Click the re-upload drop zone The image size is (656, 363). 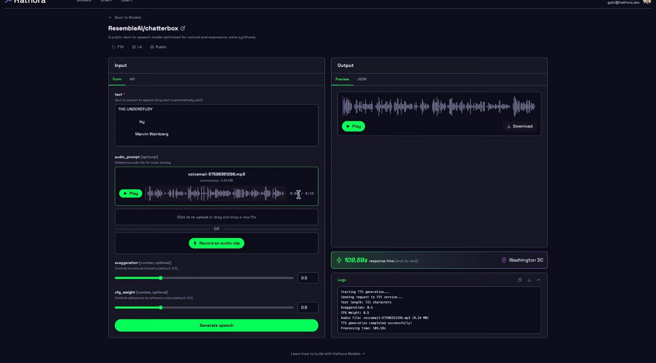(x=217, y=217)
